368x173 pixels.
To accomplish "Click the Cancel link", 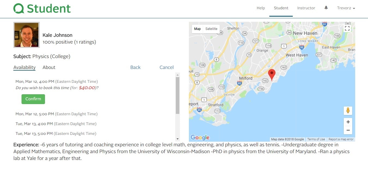I will coord(166,67).
